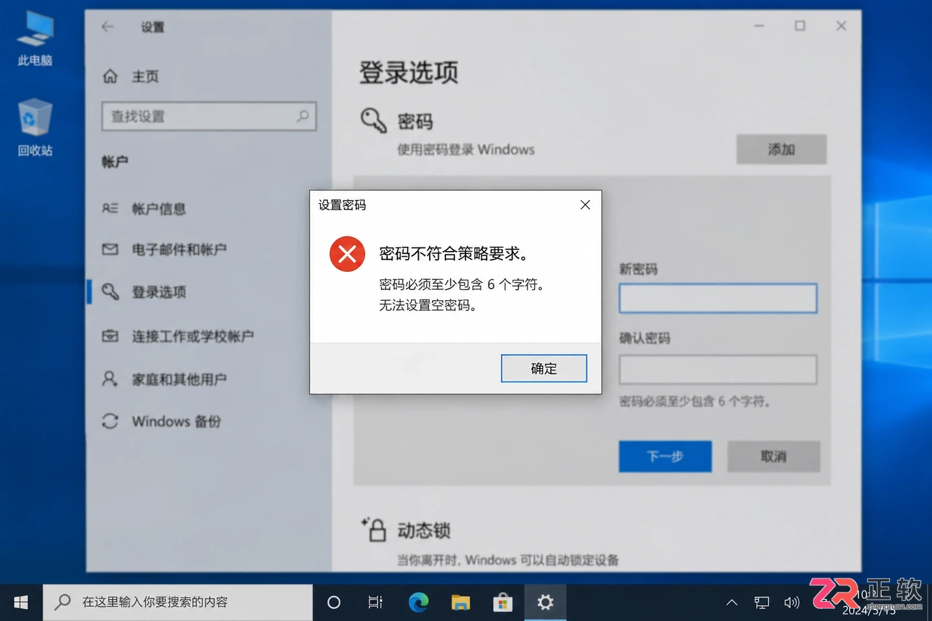The image size is (932, 621).
Task: Click the 动态锁 heading
Action: pos(424,530)
